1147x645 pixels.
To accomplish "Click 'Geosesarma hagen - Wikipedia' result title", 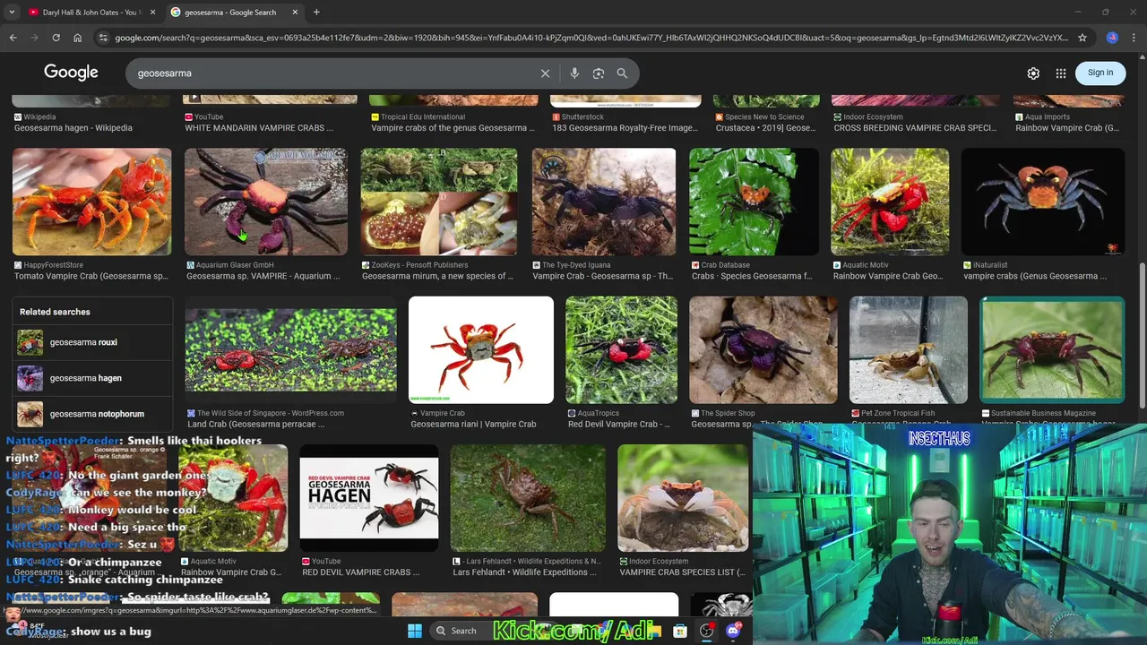I will point(73,128).
